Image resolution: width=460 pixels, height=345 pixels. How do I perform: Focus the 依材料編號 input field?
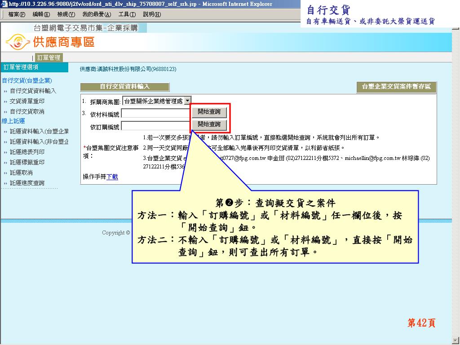tap(156, 113)
